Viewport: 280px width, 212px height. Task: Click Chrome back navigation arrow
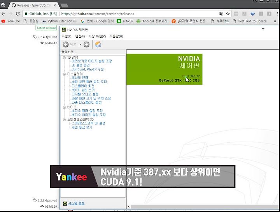click(x=3, y=14)
